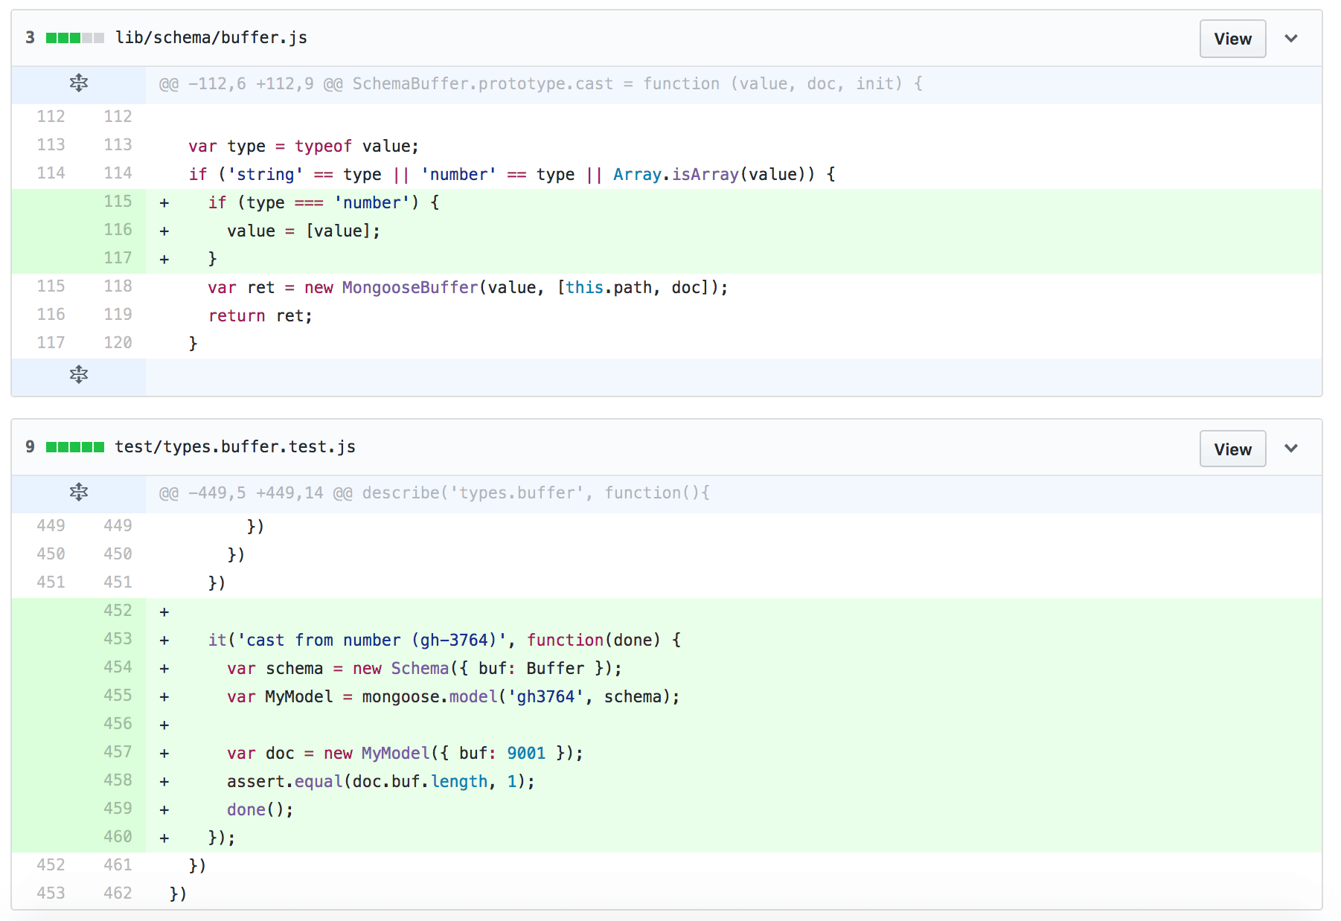
Task: Click the diffstat bar for lib/schema/buffer.js
Action: point(74,38)
